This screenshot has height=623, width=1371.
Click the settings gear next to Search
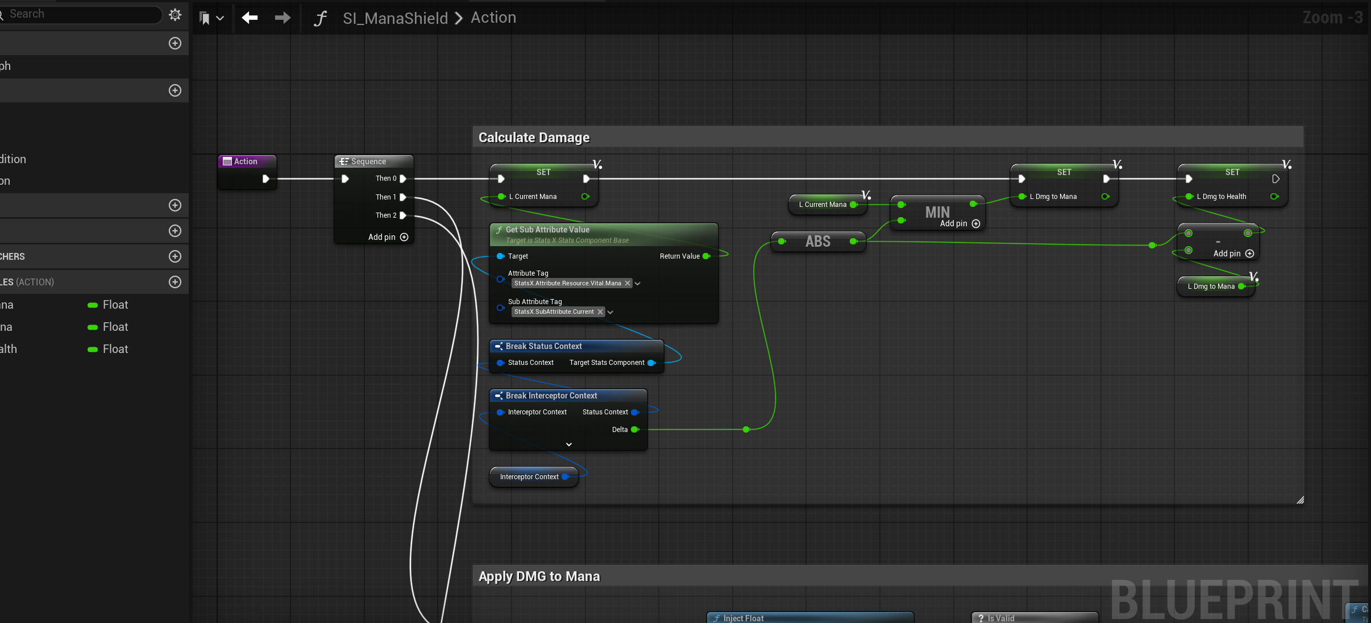[x=175, y=15]
